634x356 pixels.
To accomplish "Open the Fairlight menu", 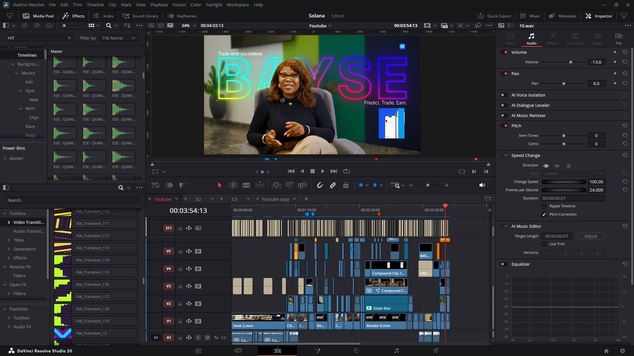I will pos(213,5).
